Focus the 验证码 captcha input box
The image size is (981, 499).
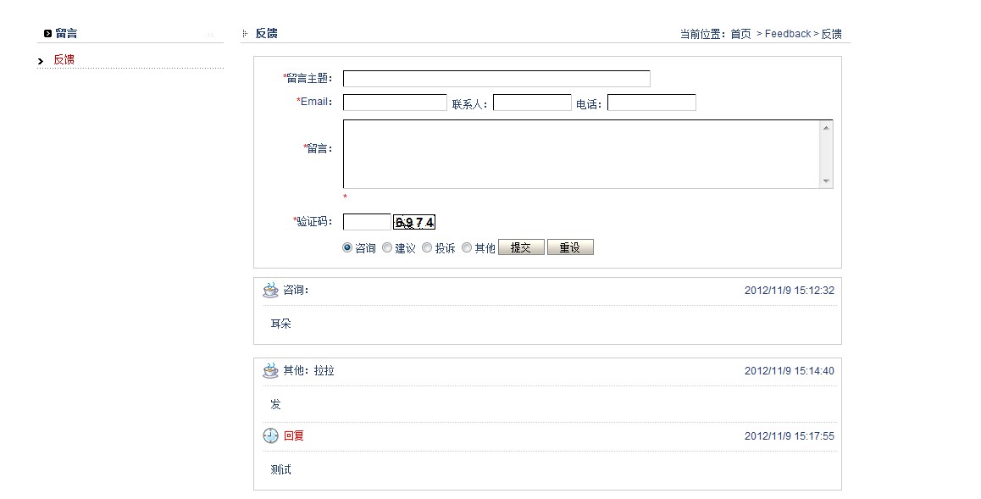pyautogui.click(x=367, y=222)
